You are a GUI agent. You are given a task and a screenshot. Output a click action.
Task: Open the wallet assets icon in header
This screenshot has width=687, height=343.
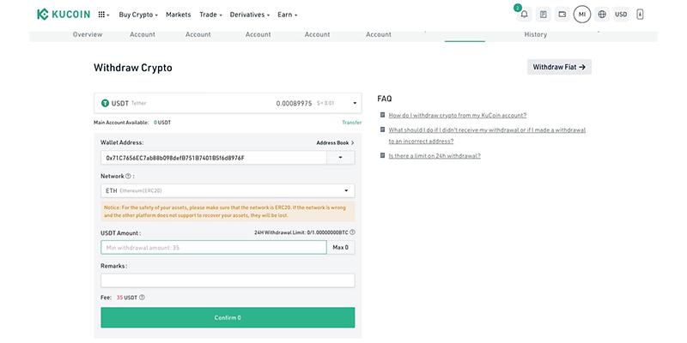pos(562,15)
